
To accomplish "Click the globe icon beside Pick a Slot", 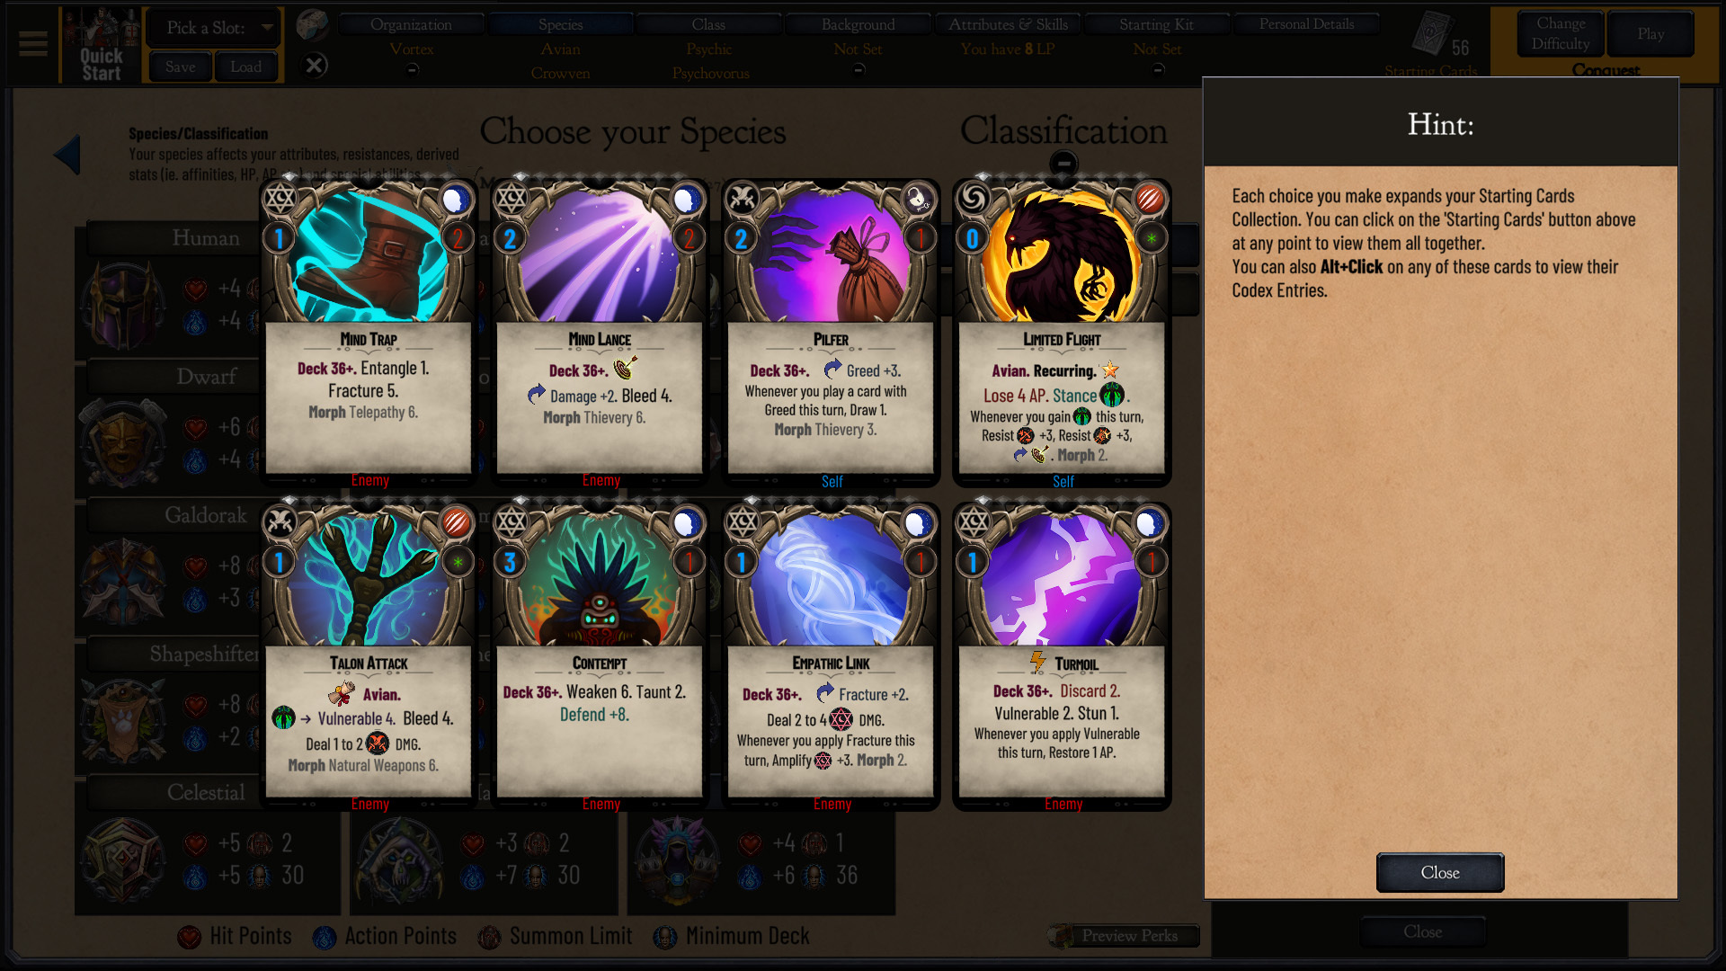I will 312,25.
